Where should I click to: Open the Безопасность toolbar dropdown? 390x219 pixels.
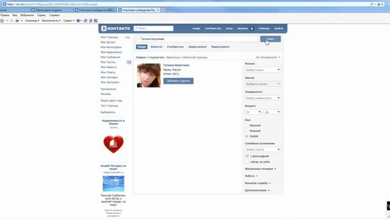point(51,21)
